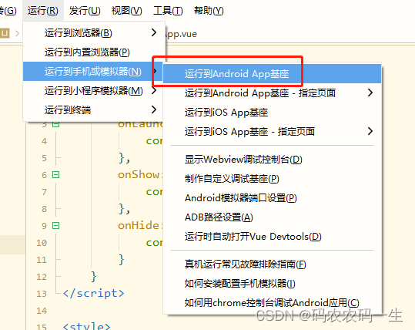Click the <style> tag text
The width and height of the screenshot is (415, 330).
click(86, 326)
